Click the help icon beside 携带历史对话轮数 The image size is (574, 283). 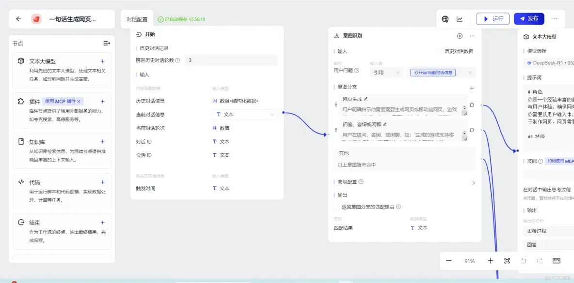coord(177,60)
